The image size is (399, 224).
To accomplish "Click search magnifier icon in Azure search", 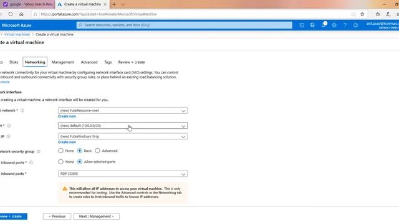I will point(80,25).
